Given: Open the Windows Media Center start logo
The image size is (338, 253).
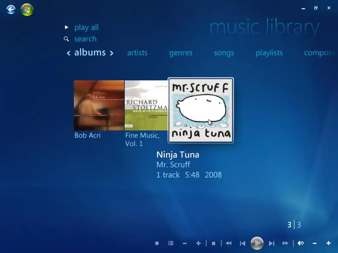Looking at the screenshot, I should coord(27,10).
